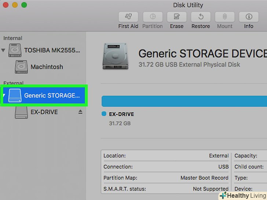
Task: Click the green window zoom button
Action: tap(24, 5)
